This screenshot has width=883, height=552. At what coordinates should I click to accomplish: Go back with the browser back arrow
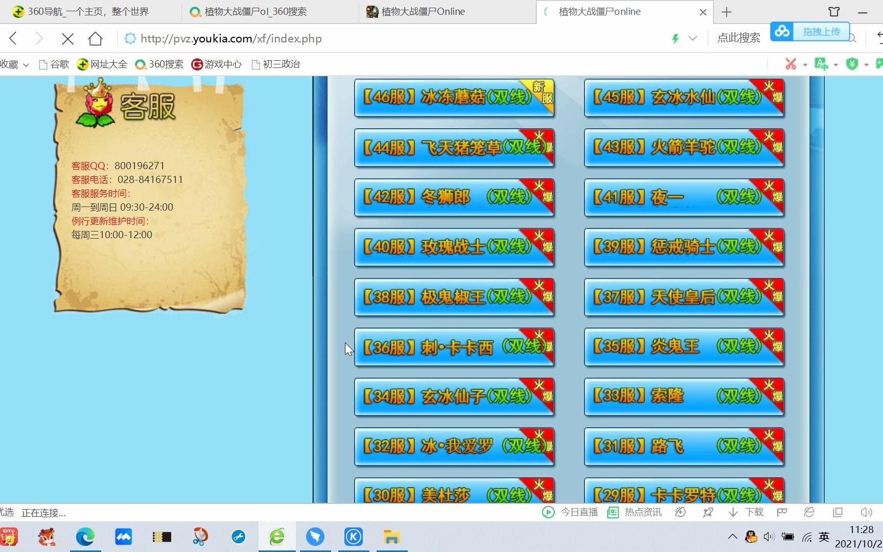click(x=14, y=38)
